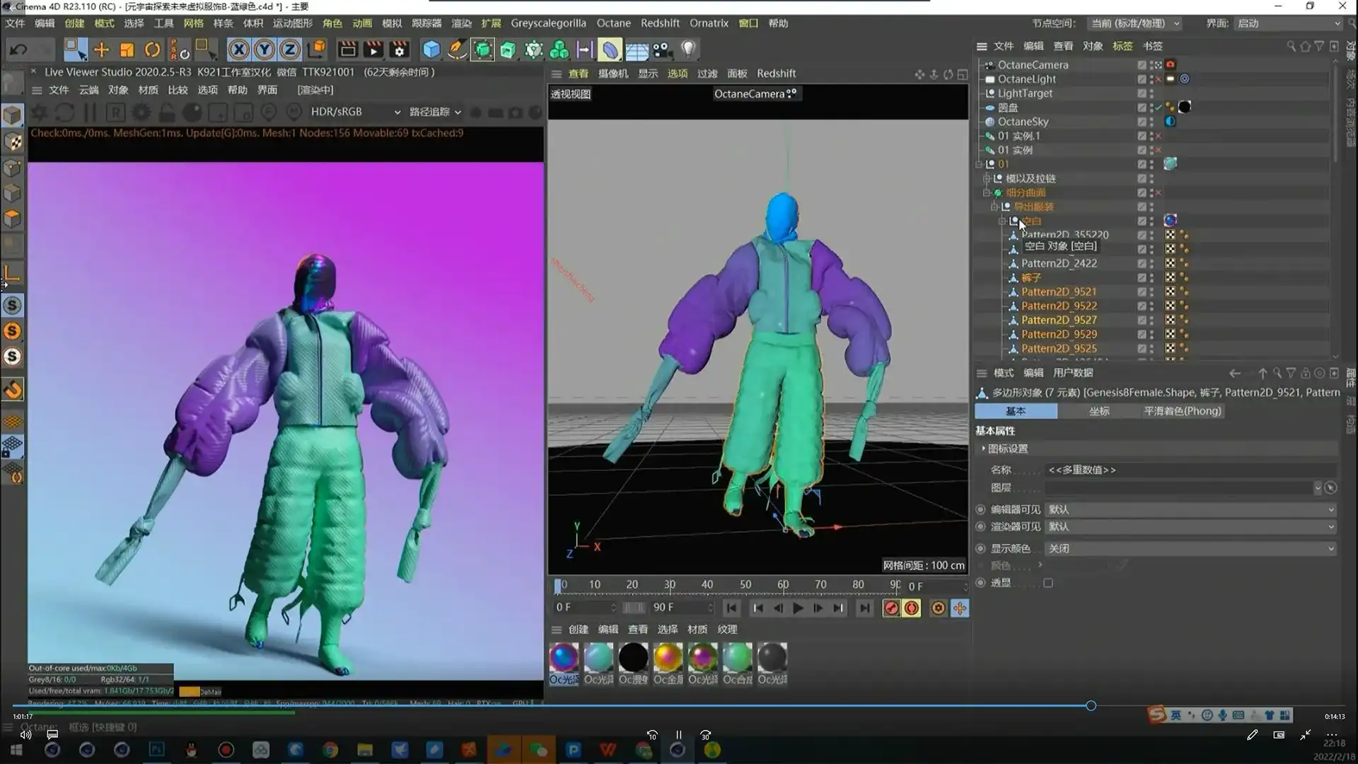Select the Scale tool icon
1358x764 pixels.
click(x=127, y=50)
